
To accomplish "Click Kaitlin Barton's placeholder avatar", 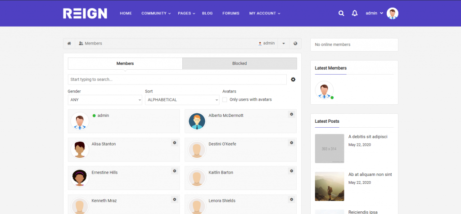I will point(197,178).
